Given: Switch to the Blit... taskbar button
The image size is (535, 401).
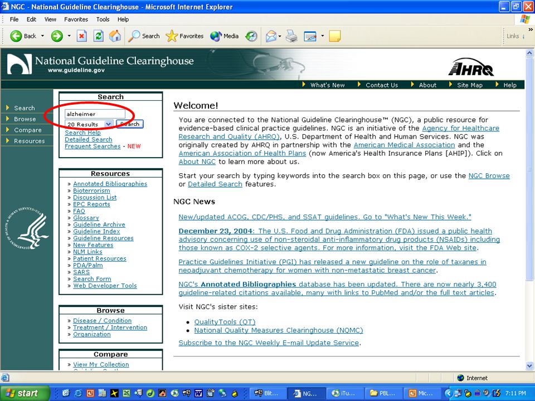Looking at the screenshot, I should [267, 394].
